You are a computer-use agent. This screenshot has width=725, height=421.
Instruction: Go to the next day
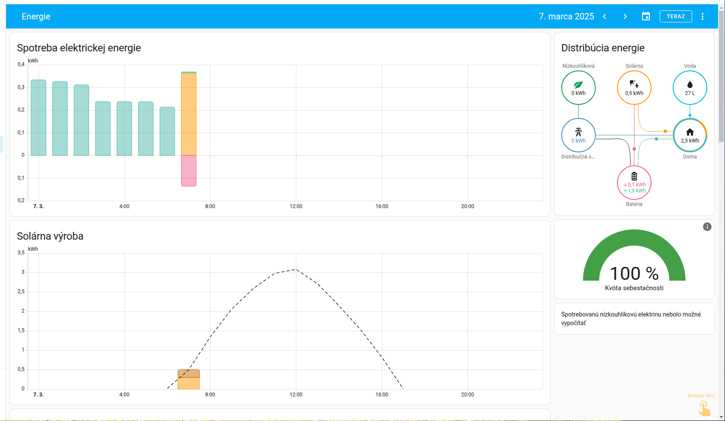tap(625, 16)
